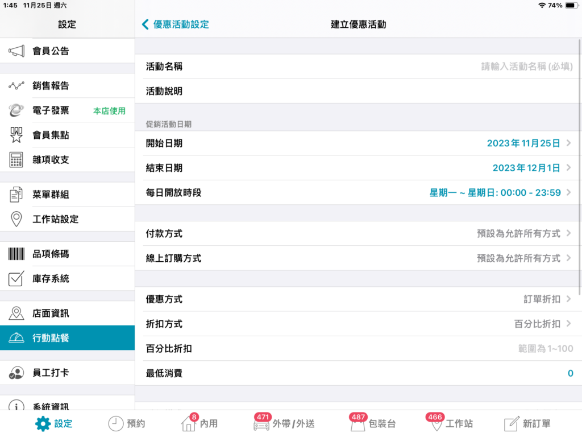Click the checkbox icon for 庫存系統
582x437 pixels.
point(16,279)
